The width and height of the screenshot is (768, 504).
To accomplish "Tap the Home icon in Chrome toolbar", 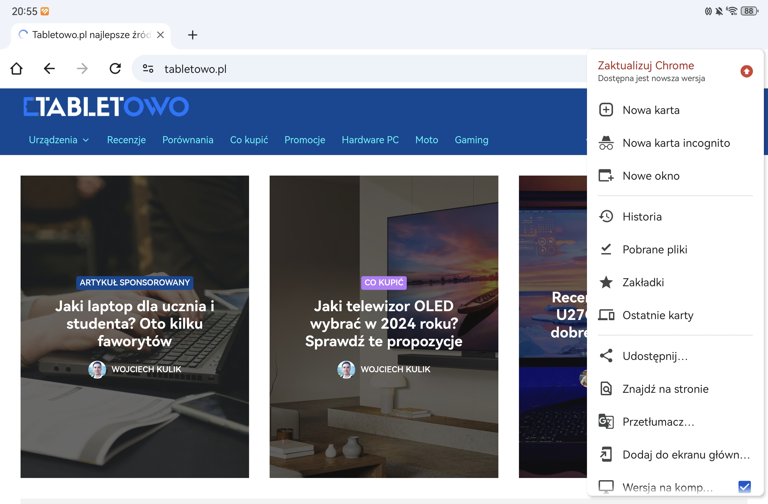I will coord(16,69).
